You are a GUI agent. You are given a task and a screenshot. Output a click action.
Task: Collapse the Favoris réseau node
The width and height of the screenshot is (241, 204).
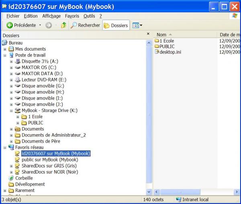tap(5, 148)
